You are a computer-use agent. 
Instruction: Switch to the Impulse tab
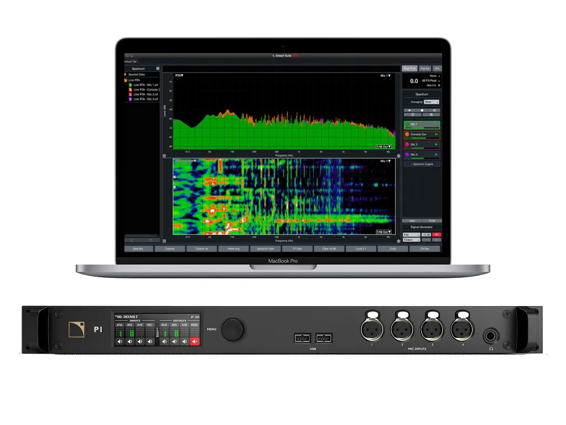click(x=425, y=68)
